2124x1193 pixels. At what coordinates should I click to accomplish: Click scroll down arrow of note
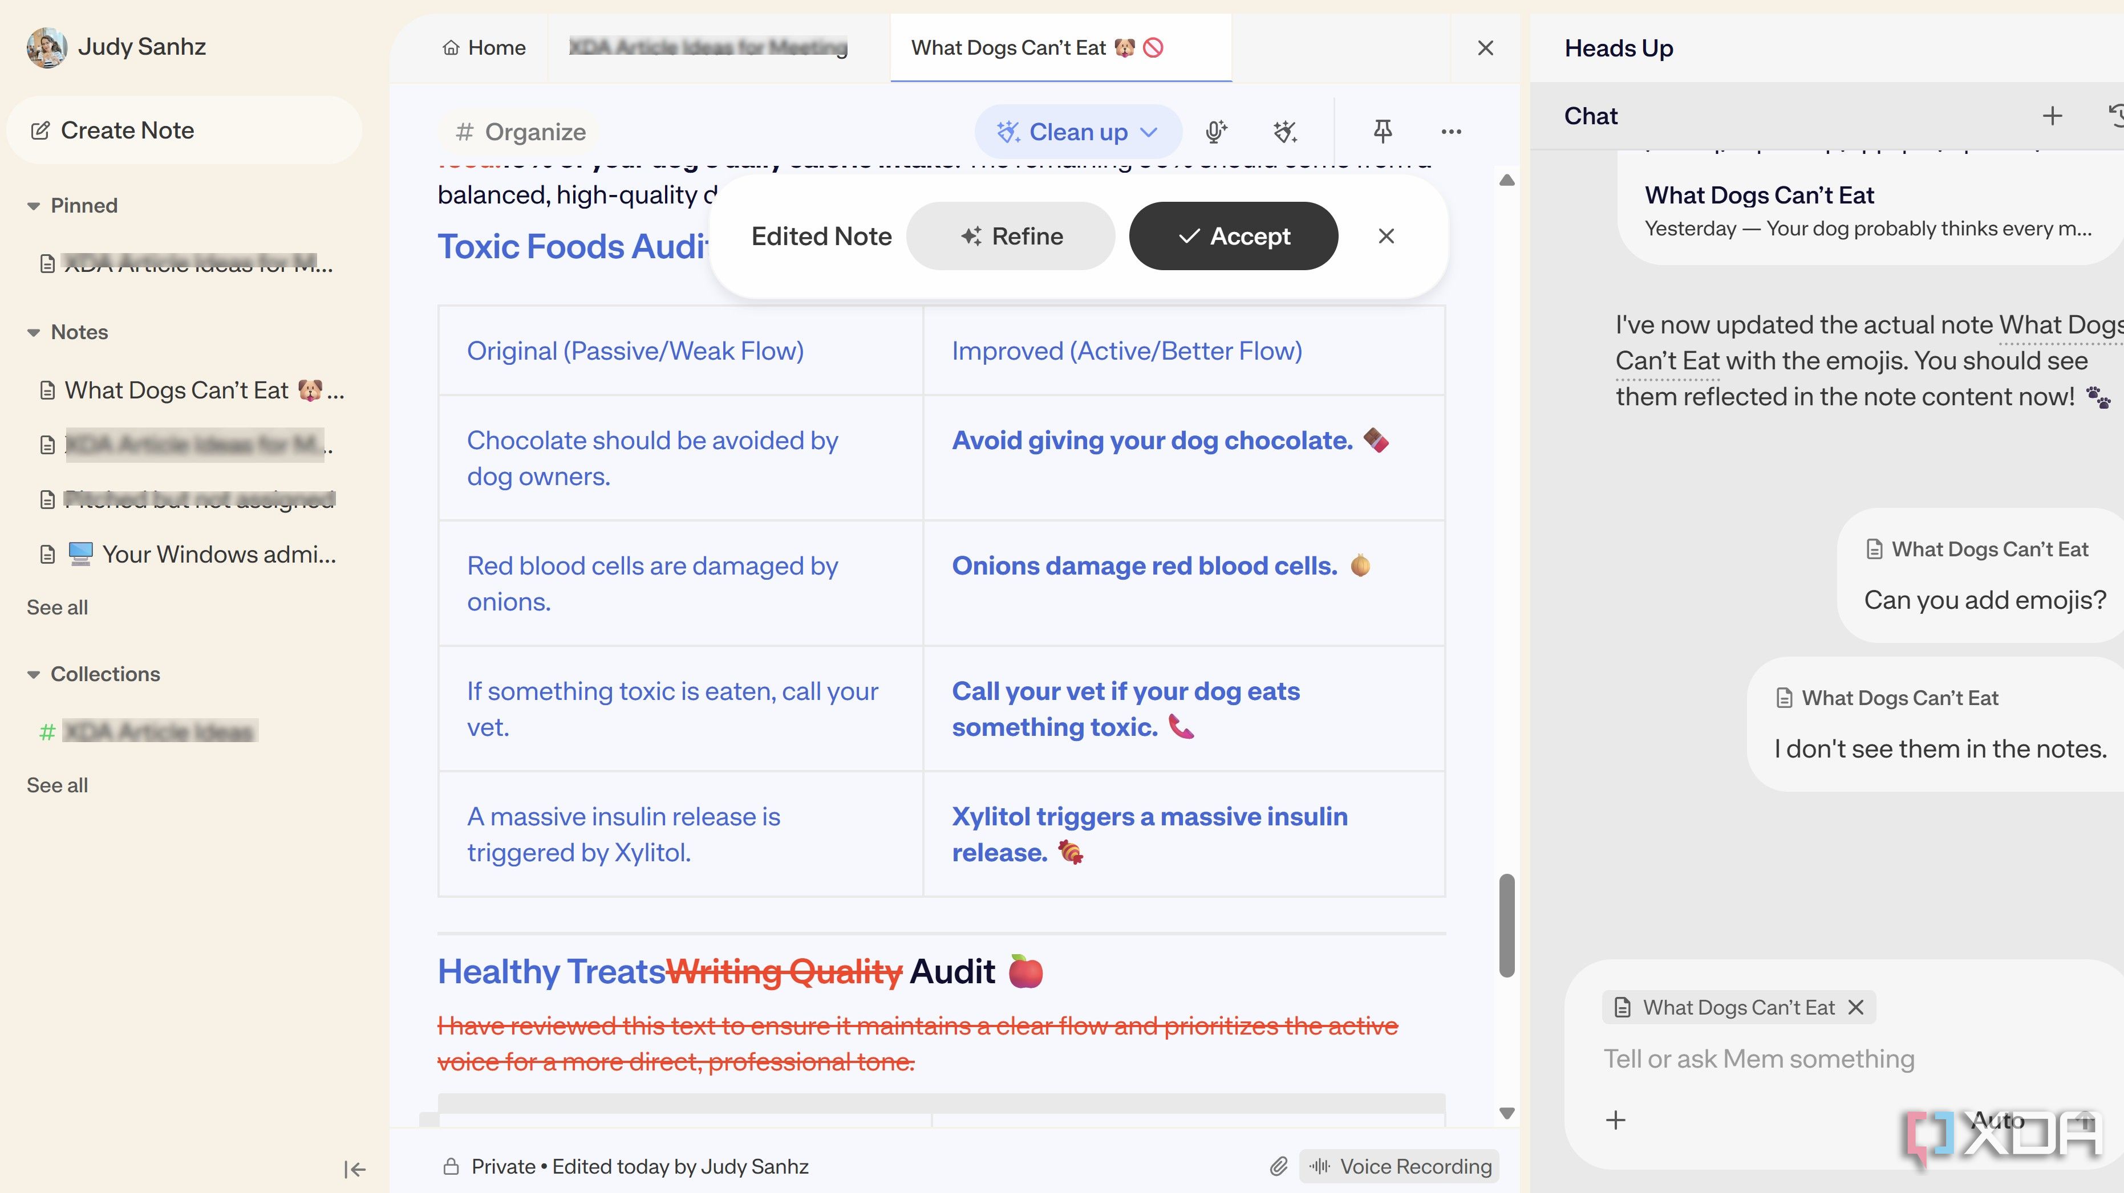coord(1506,1114)
